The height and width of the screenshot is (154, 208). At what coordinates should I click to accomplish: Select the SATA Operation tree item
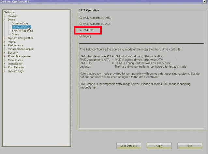21,27
